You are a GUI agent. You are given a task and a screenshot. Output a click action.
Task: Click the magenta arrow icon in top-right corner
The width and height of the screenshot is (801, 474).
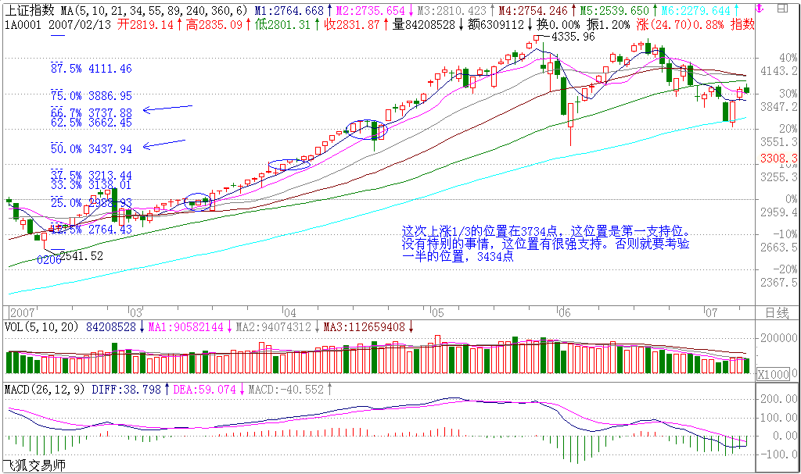pyautogui.click(x=760, y=9)
